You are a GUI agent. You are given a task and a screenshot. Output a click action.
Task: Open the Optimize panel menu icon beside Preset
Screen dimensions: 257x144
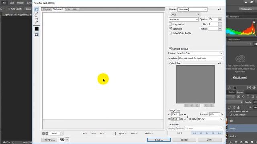click(x=220, y=10)
